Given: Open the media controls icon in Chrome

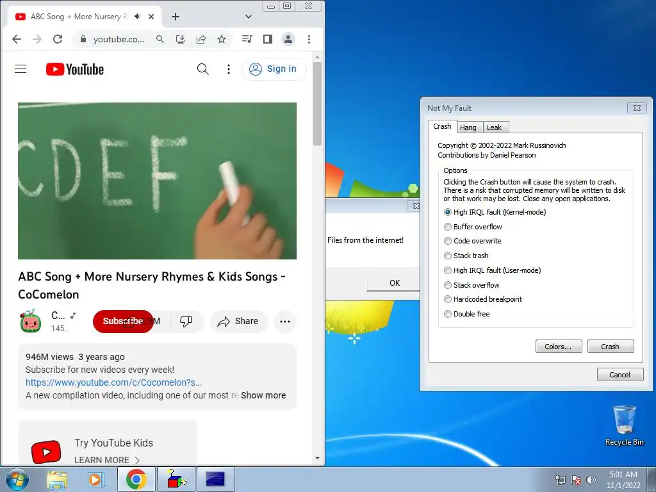Looking at the screenshot, I should point(247,39).
